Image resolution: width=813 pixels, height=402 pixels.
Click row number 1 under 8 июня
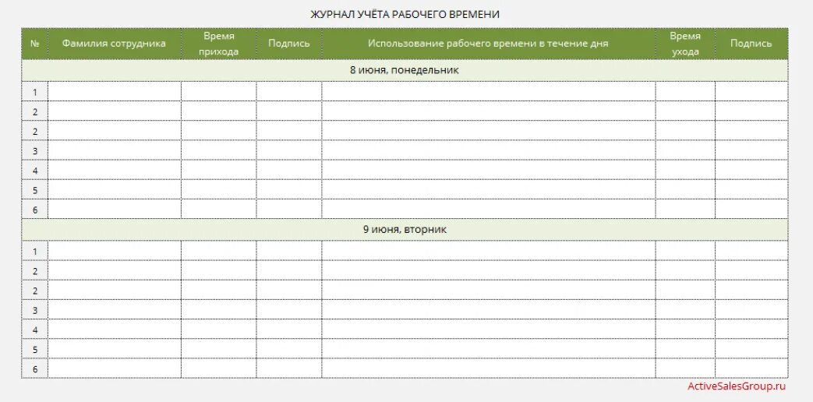tap(35, 92)
